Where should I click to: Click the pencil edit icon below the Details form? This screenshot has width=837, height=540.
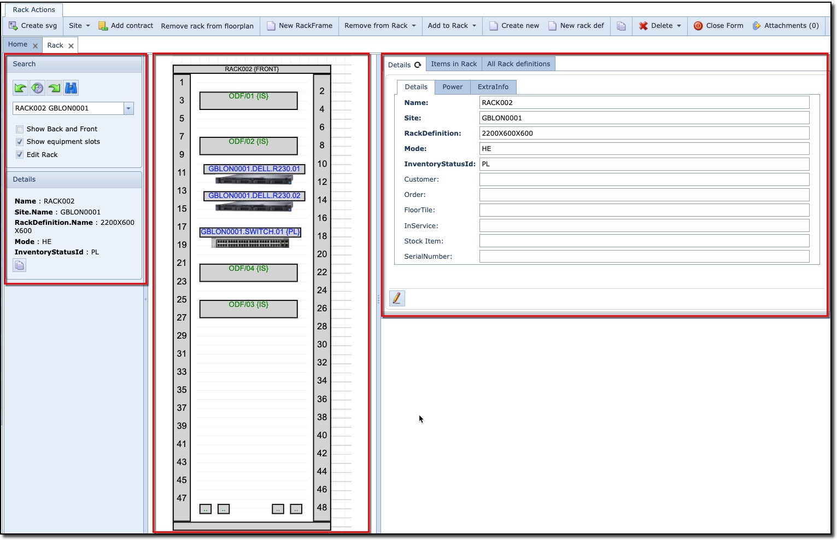pos(397,298)
